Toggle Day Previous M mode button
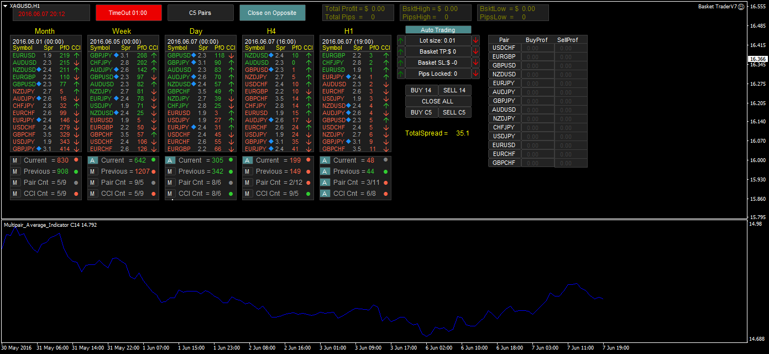Image resolution: width=769 pixels, height=354 pixels. [x=170, y=171]
